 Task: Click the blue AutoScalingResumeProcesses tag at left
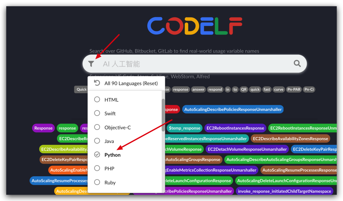(x=59, y=181)
